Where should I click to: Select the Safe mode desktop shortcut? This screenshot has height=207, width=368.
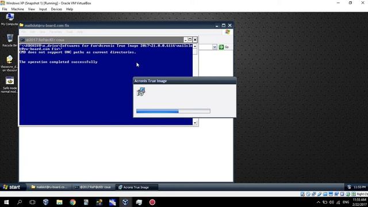point(9,85)
